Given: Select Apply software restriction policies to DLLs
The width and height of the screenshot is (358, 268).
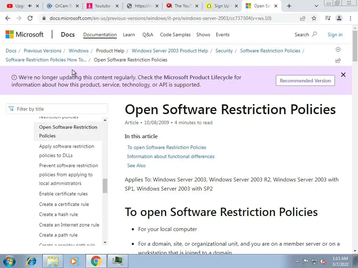Looking at the screenshot, I should pyautogui.click(x=66, y=151).
